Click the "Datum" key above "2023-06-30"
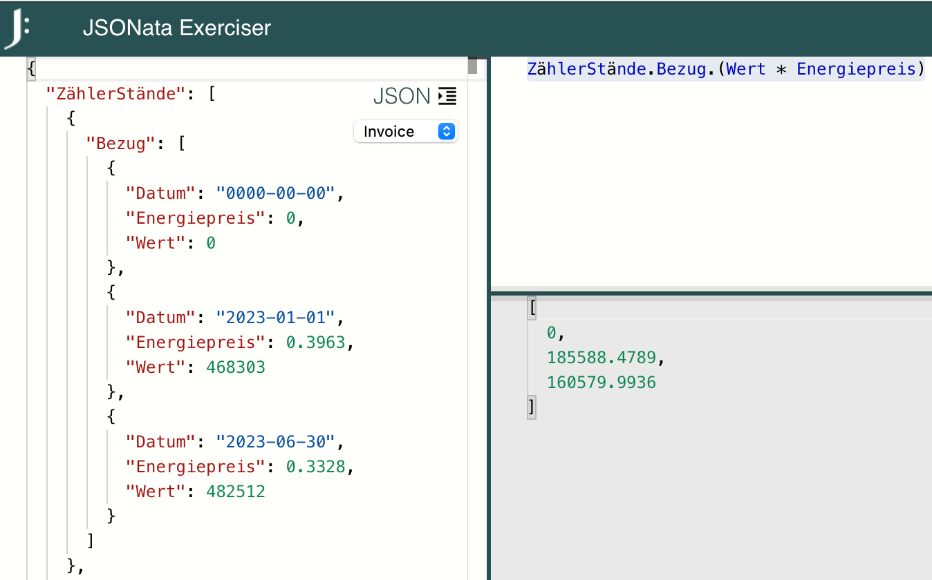Screen dimensions: 932x580 [161, 441]
